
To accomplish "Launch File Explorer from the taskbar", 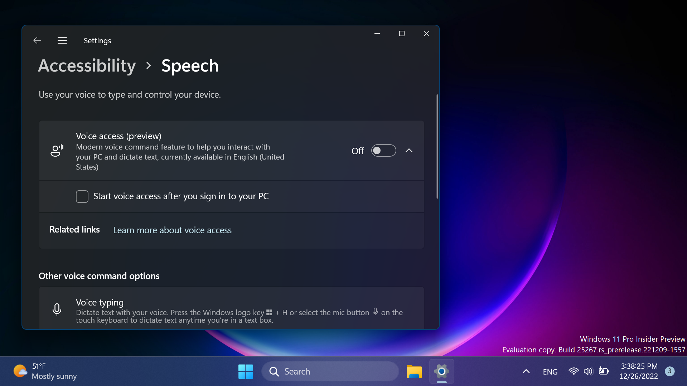I will 413,371.
